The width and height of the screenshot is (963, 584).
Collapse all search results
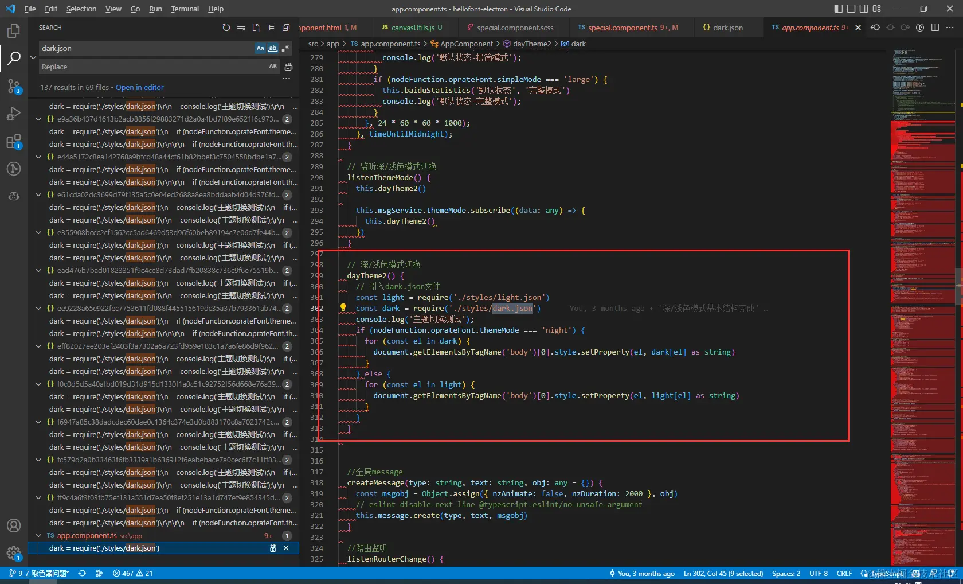pyautogui.click(x=286, y=28)
